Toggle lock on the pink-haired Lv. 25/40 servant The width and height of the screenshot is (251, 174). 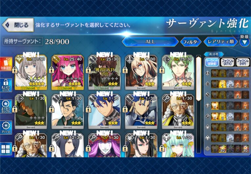[x=52, y=70]
